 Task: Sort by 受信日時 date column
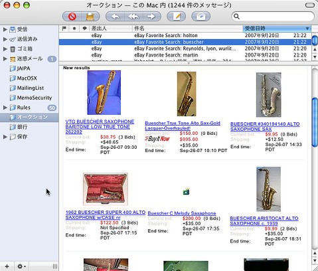pyautogui.click(x=277, y=29)
